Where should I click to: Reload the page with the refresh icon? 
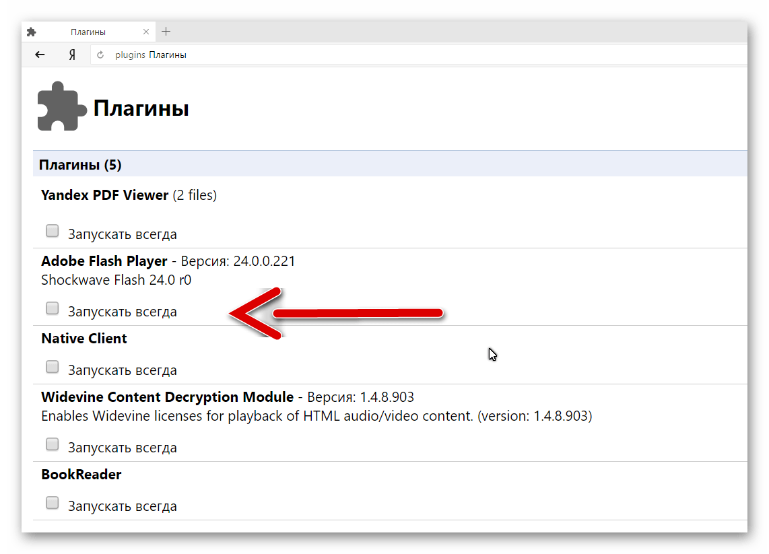[101, 55]
